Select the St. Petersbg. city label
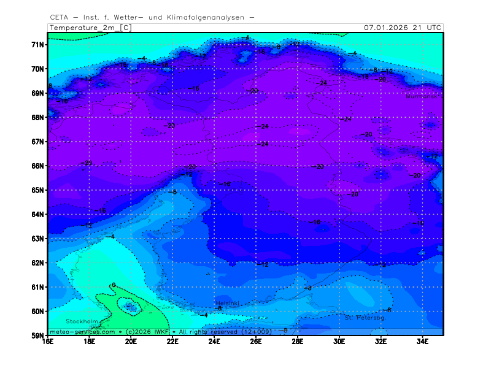The height and width of the screenshot is (368, 491). [365, 318]
